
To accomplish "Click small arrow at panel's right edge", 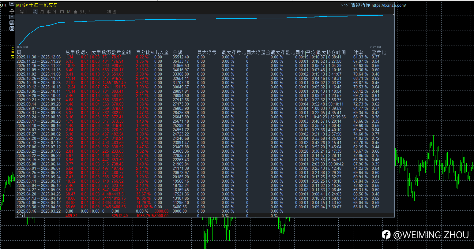I will click(393, 15).
